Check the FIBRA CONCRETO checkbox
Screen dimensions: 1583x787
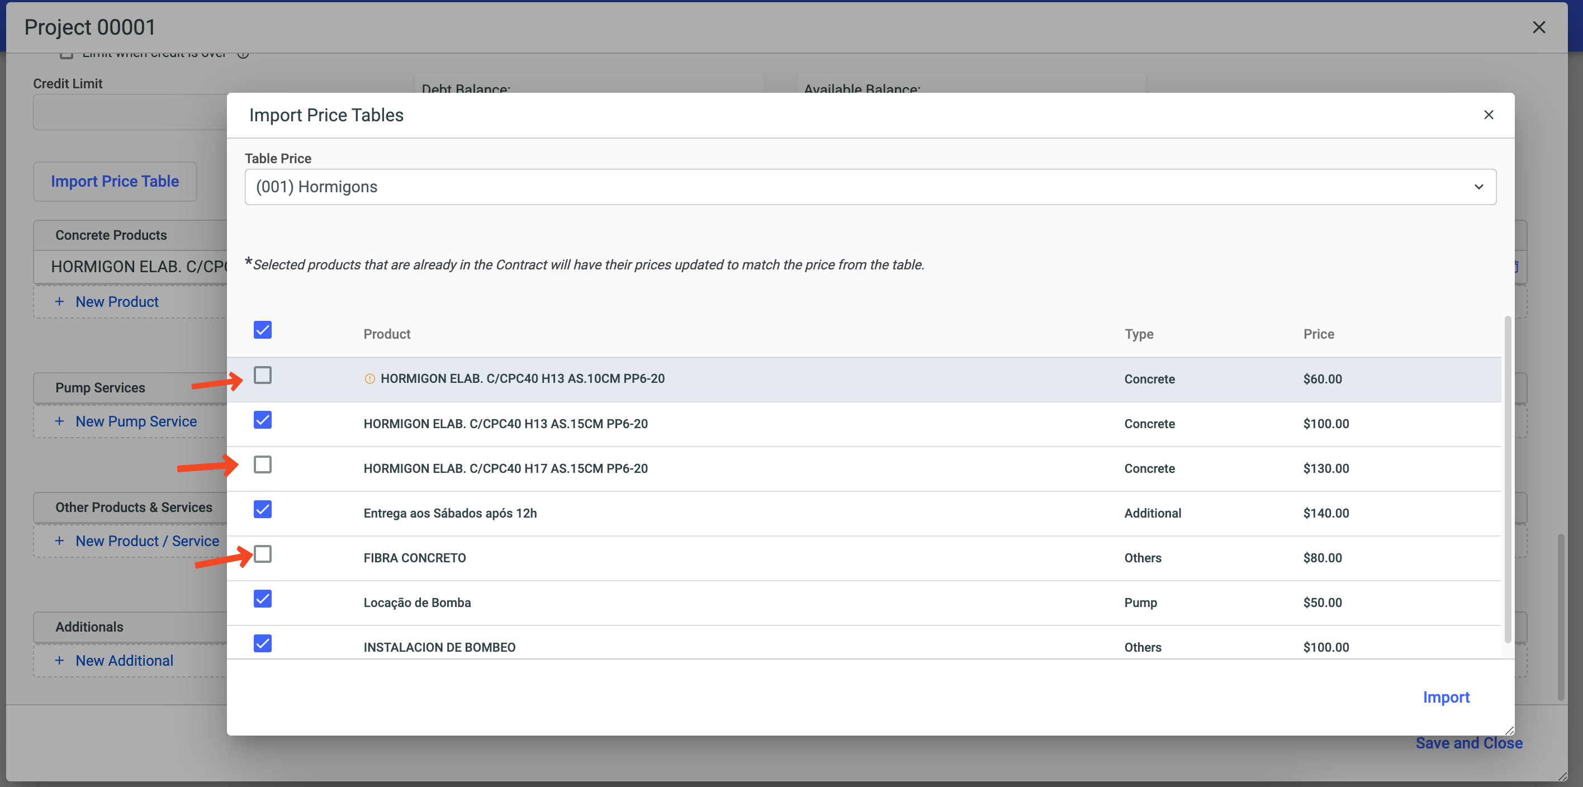(262, 554)
